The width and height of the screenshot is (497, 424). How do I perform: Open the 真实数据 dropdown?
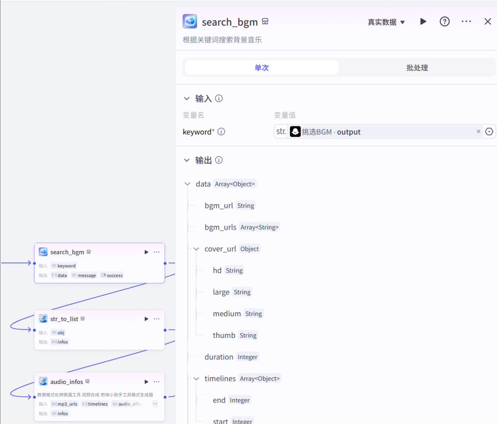[386, 22]
